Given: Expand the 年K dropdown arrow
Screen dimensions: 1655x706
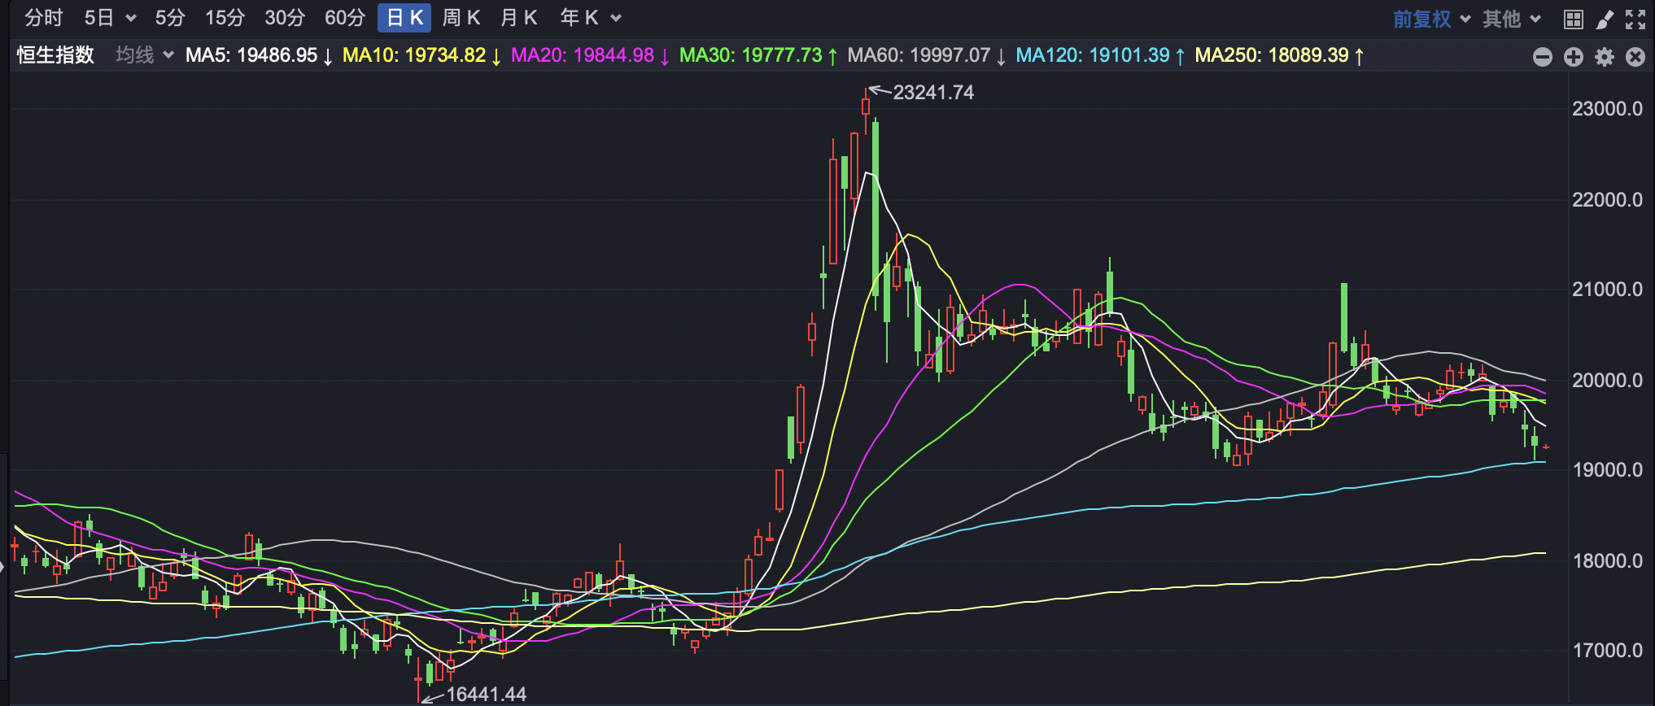Looking at the screenshot, I should [616, 18].
